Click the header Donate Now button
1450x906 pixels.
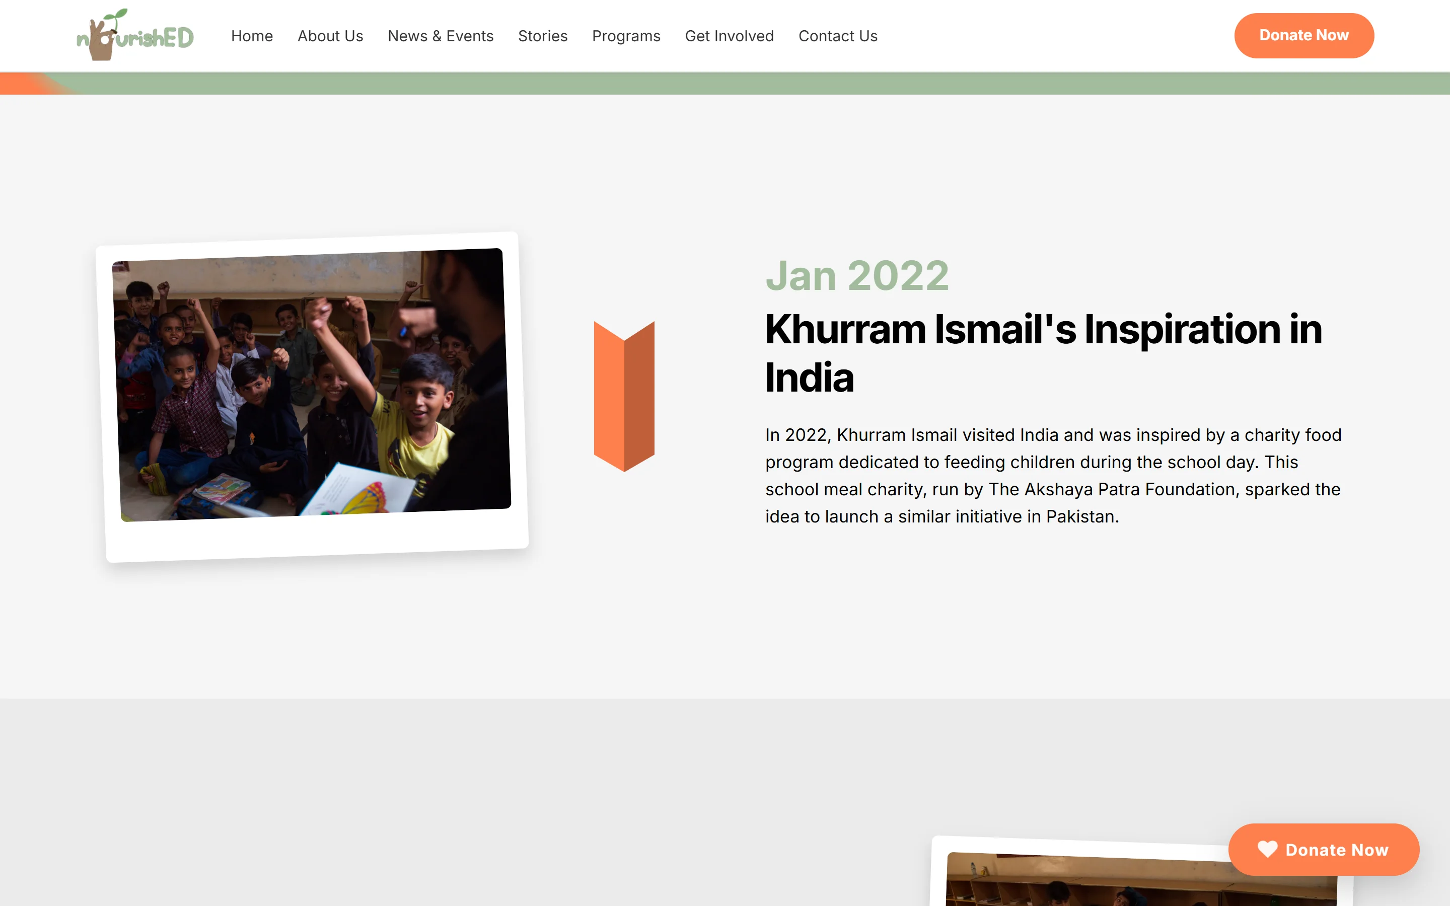pyautogui.click(x=1304, y=35)
